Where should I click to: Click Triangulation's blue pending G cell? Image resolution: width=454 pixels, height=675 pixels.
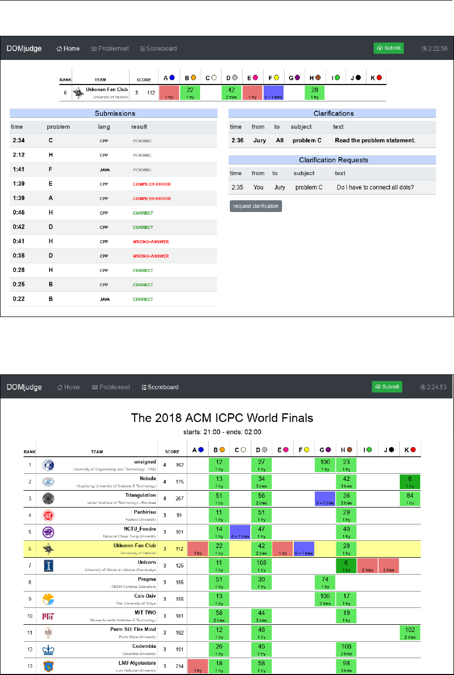(x=325, y=499)
